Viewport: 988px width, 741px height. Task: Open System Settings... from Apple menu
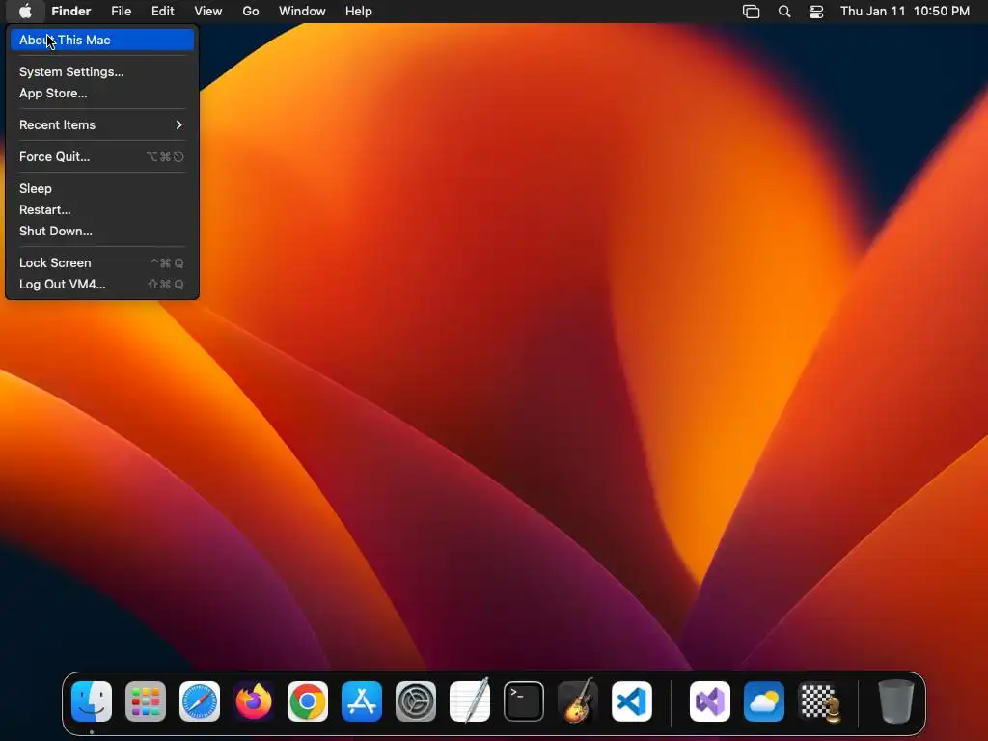coord(102,71)
